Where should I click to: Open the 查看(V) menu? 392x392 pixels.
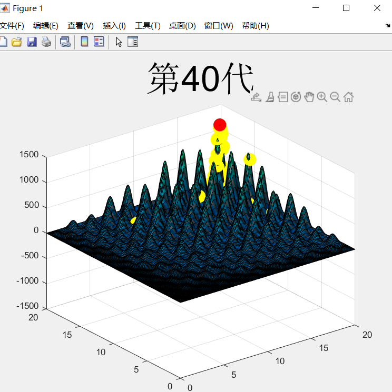tap(81, 25)
